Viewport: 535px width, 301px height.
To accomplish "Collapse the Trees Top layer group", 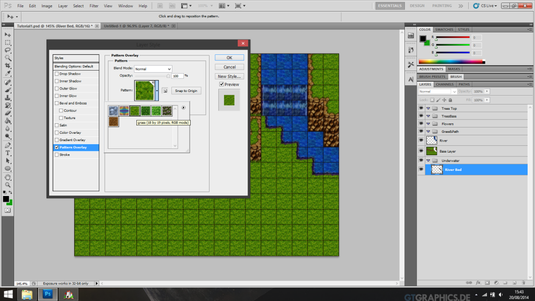I will pyautogui.click(x=428, y=109).
